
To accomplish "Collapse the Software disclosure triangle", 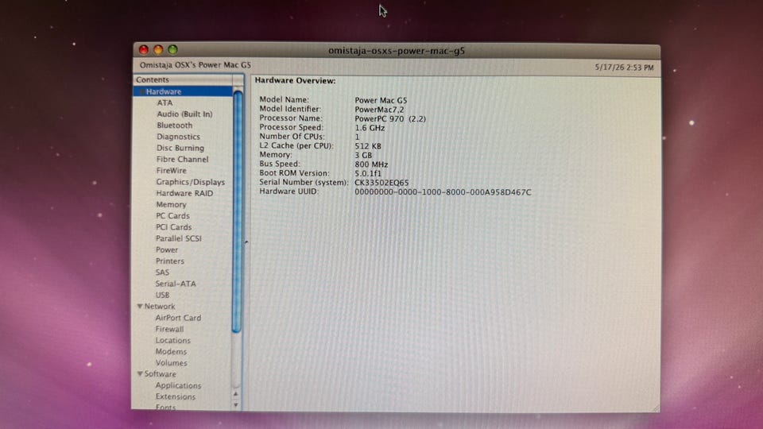I will coord(140,374).
